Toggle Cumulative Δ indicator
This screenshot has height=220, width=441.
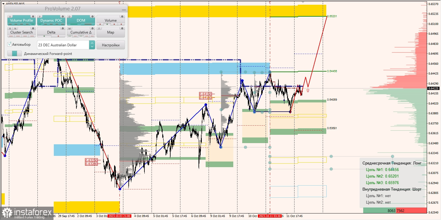coord(81,32)
